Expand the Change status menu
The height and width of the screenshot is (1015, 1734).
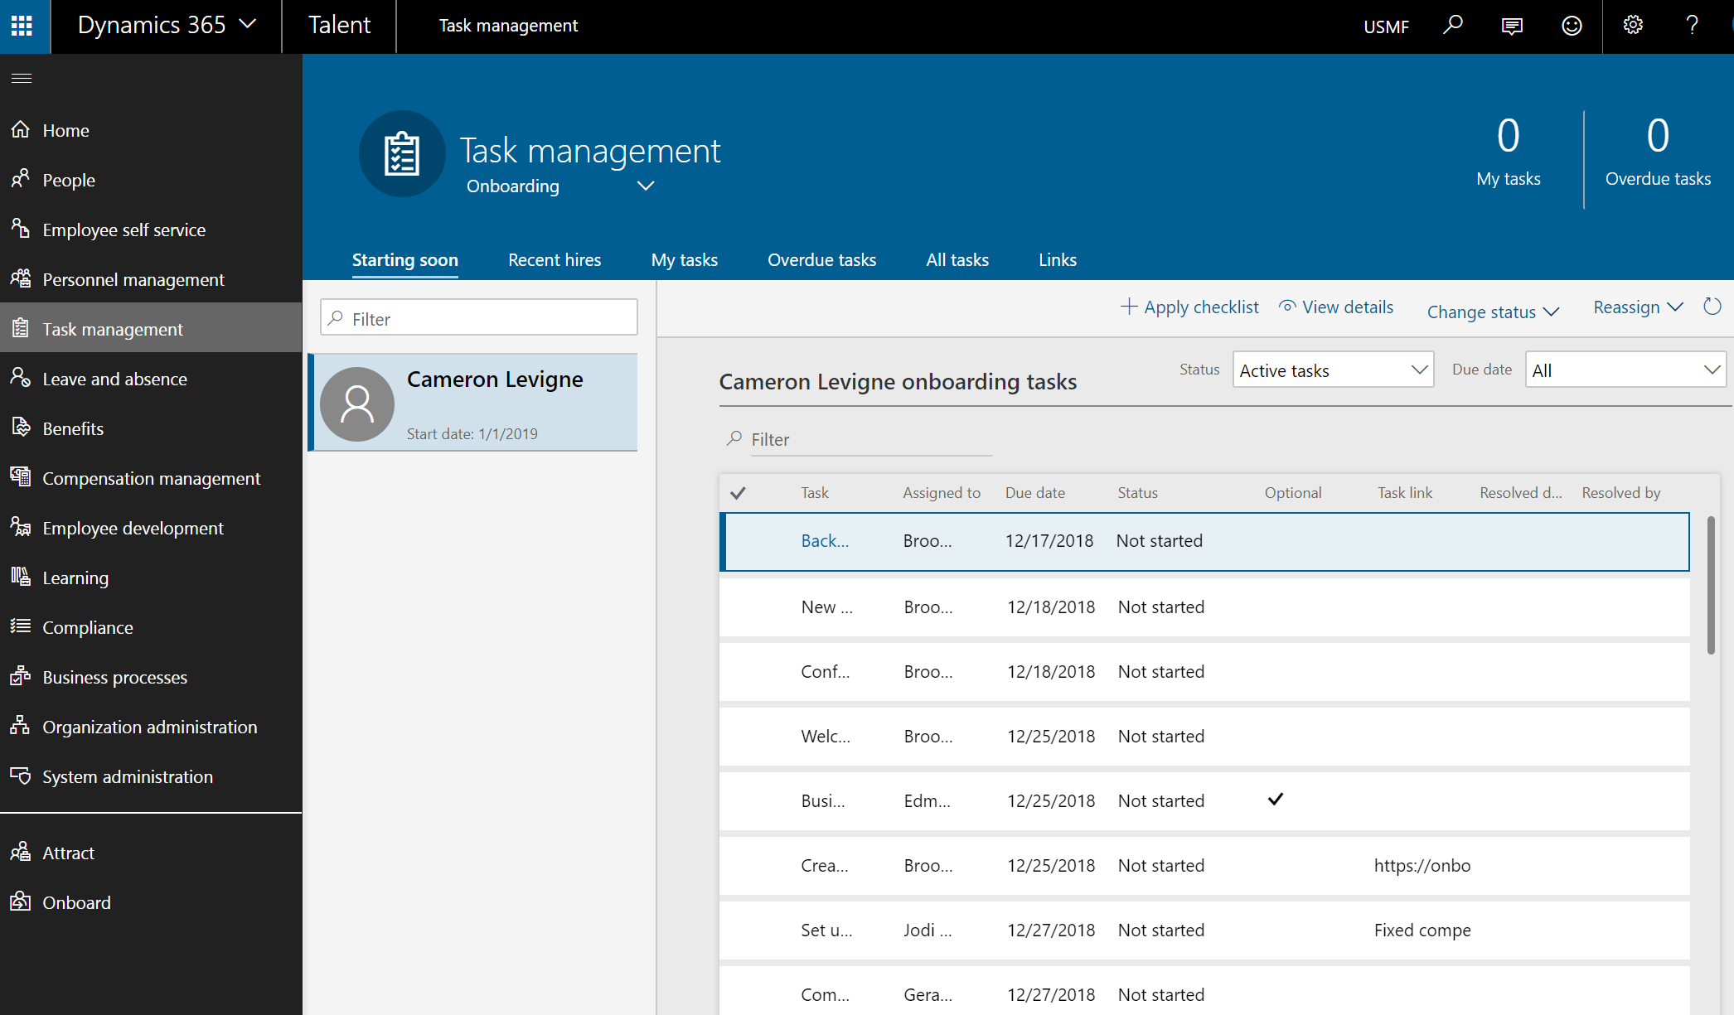(1493, 312)
